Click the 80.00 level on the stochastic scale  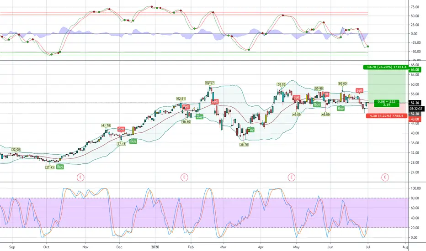[x=415, y=199]
